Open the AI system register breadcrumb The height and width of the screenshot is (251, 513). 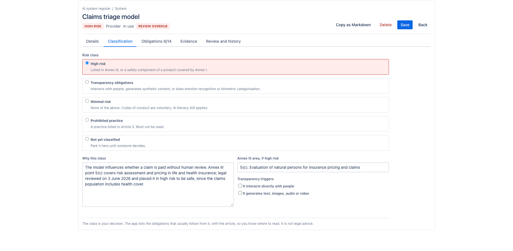point(96,9)
